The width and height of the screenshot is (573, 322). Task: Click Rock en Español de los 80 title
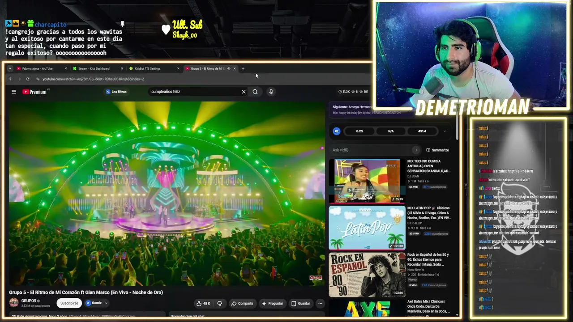[428, 259]
